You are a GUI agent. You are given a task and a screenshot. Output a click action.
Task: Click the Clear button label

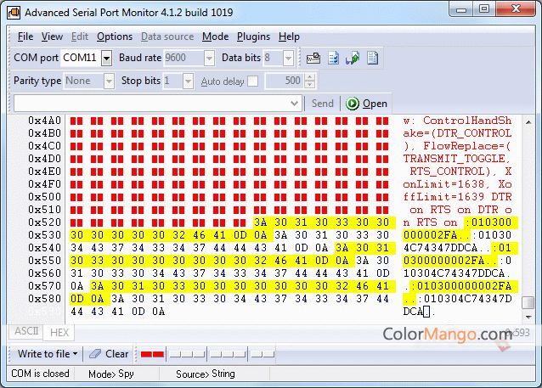coord(117,354)
